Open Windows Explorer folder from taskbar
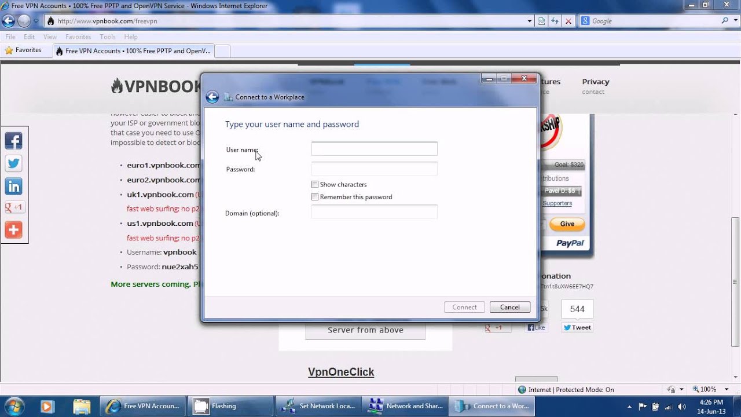The image size is (741, 417). (82, 406)
